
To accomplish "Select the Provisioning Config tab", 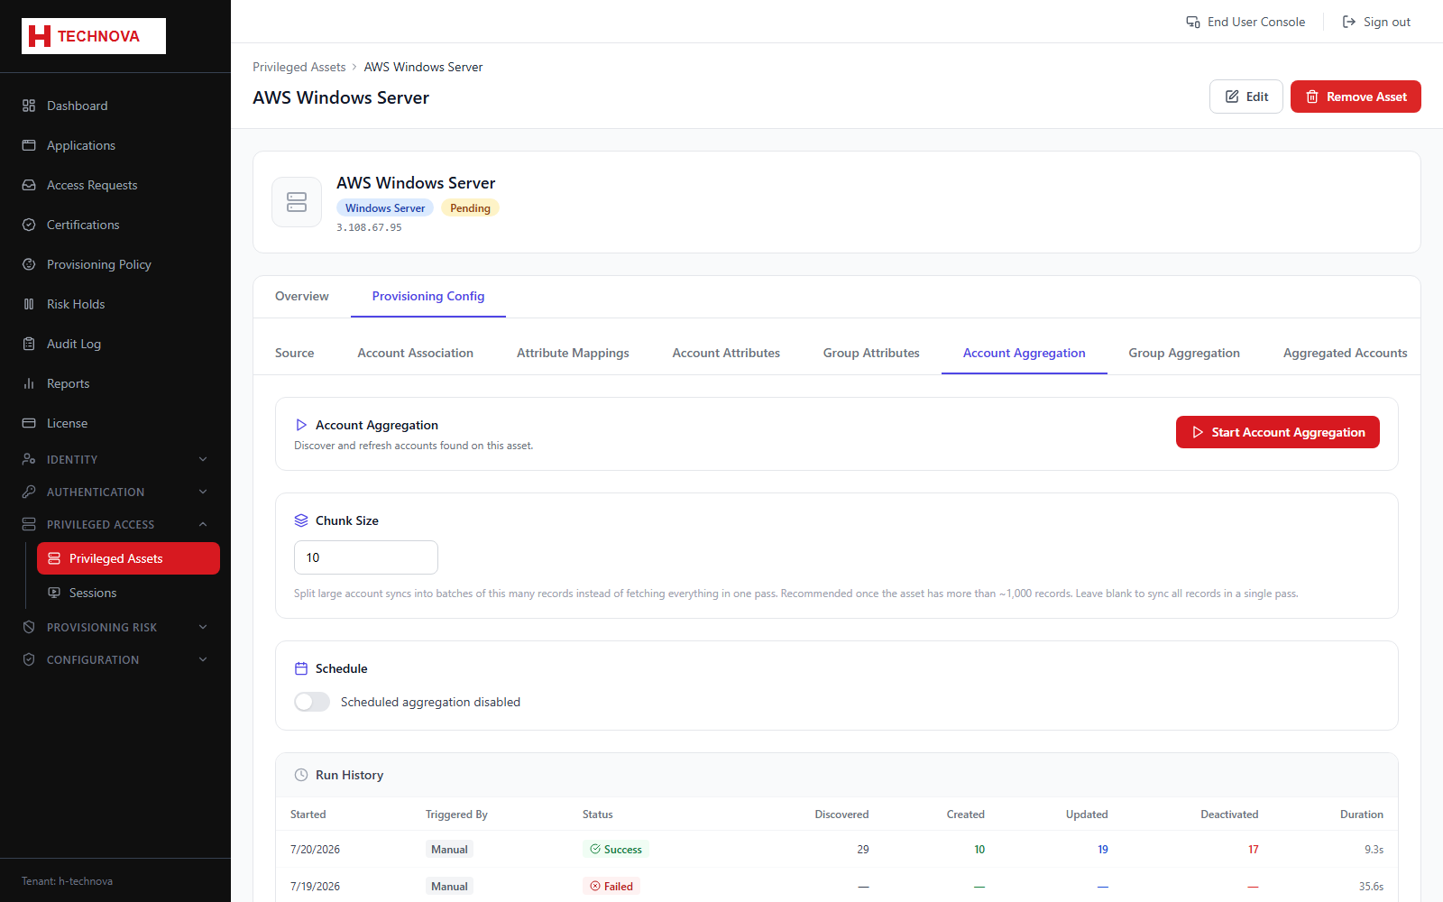I will click(x=428, y=296).
